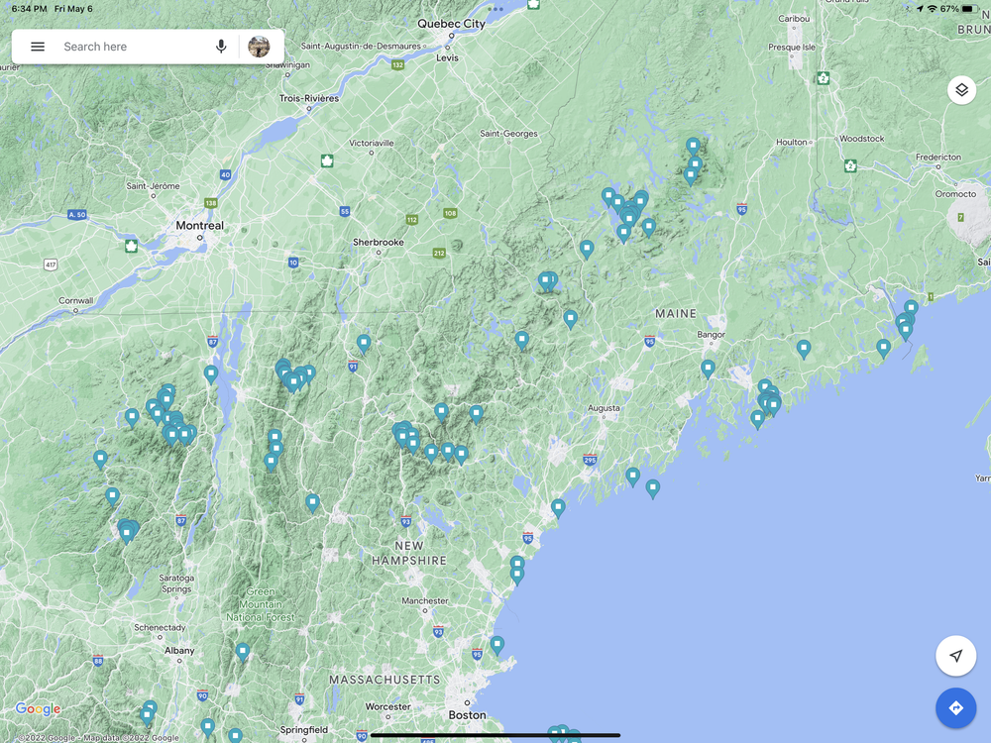Tap the Quebec City label

coord(451,24)
